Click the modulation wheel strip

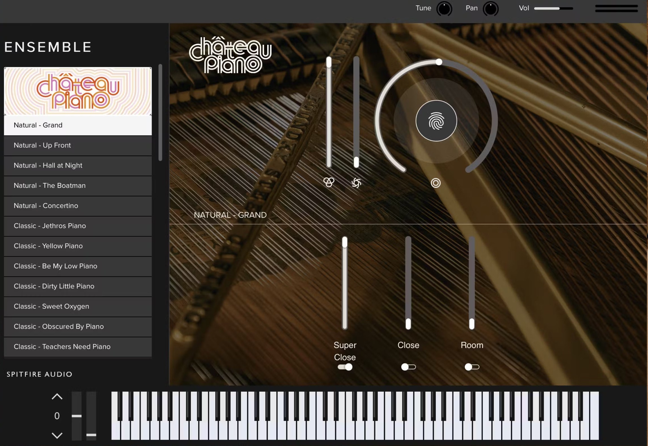(91, 416)
